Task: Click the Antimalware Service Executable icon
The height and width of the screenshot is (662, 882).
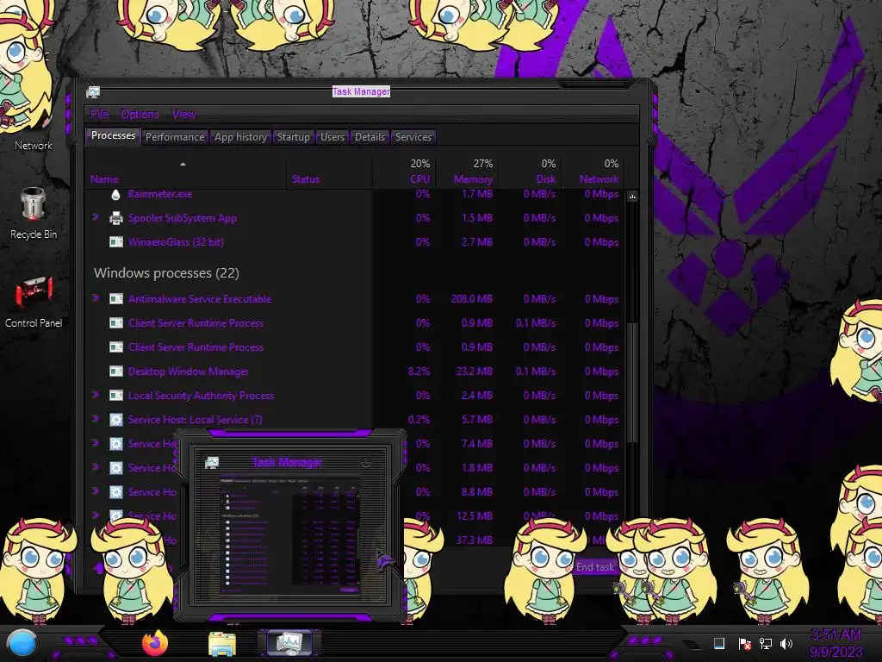Action: [116, 299]
